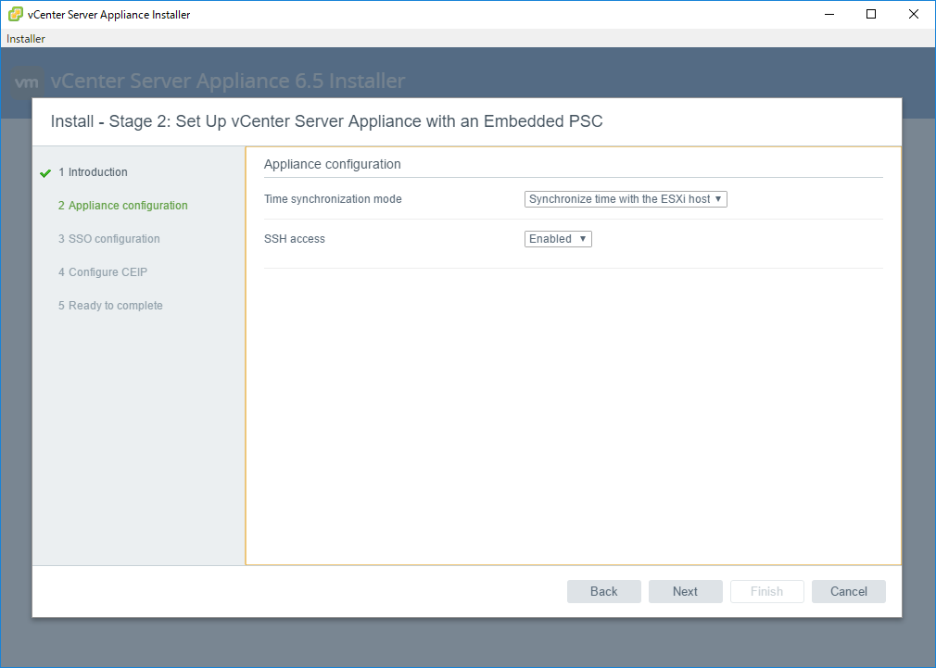This screenshot has height=668, width=936.
Task: Click the vCenter Server Appliance 6.5 Installer heading
Action: (x=228, y=81)
